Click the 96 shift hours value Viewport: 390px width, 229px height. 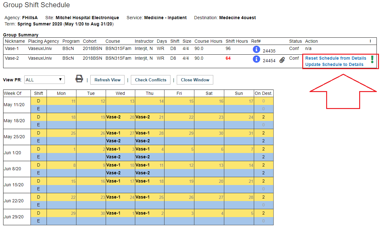[228, 49]
